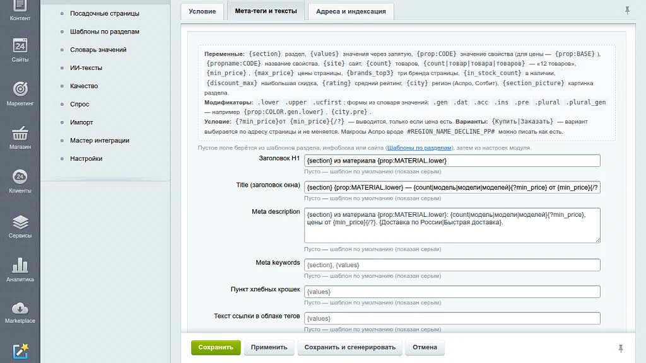The width and height of the screenshot is (646, 363).
Task: Switch to the Условие tab
Action: click(x=203, y=11)
